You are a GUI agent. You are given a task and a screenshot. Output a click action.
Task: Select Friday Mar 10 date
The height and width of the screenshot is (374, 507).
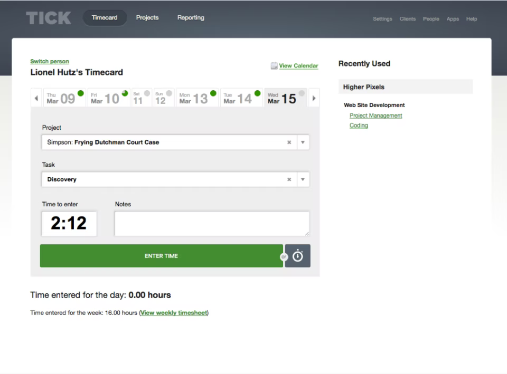(109, 98)
